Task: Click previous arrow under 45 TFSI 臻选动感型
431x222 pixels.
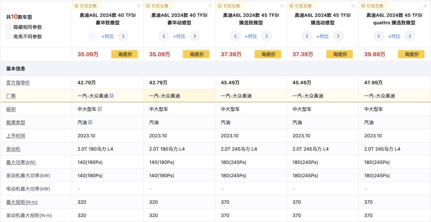Action: pos(307,36)
